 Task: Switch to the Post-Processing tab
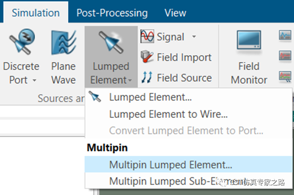(112, 13)
